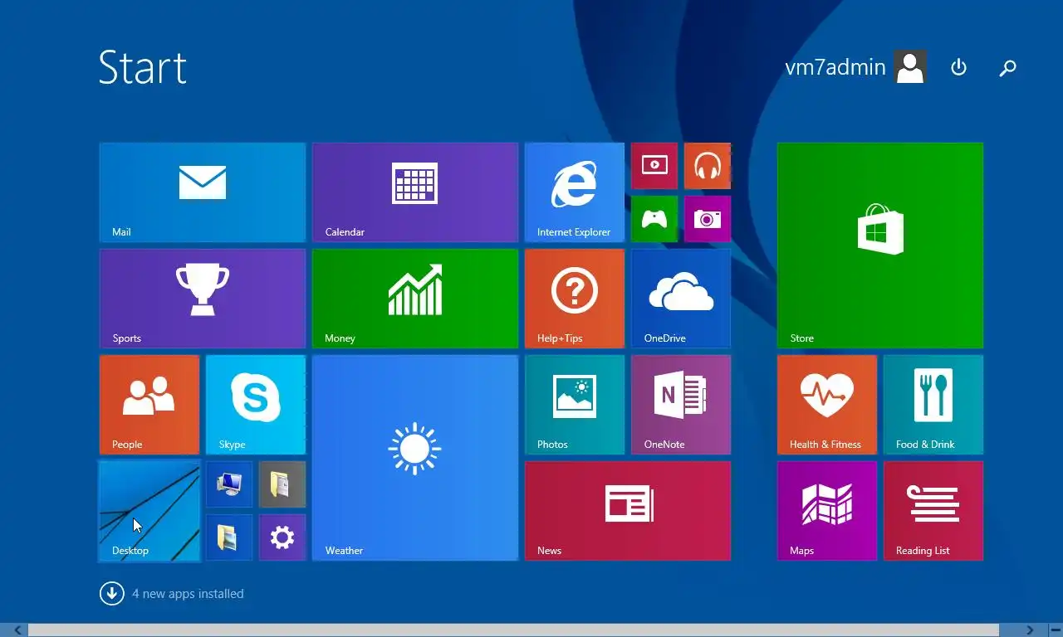Open the Help+Tips tile
This screenshot has height=637, width=1063.
[x=575, y=299]
